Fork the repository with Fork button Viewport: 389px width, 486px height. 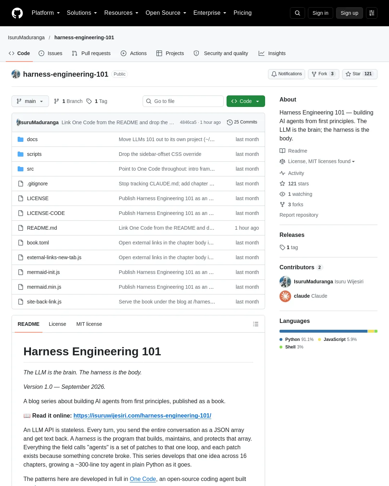click(323, 74)
